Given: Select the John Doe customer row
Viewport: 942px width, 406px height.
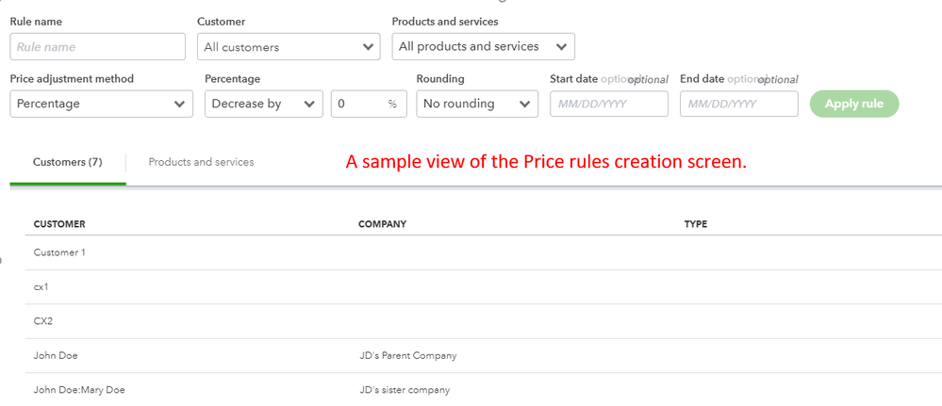Looking at the screenshot, I should click(56, 355).
